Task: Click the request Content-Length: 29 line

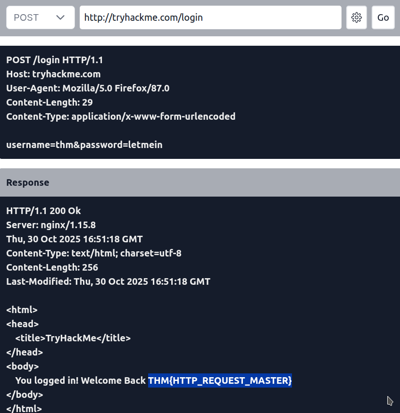Action: coord(50,102)
